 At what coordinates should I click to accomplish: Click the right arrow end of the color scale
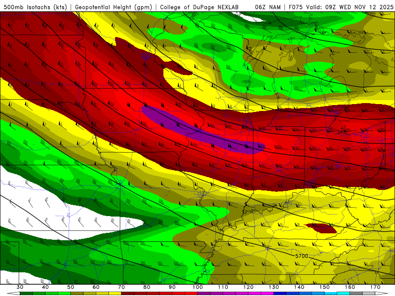[x=381, y=293]
